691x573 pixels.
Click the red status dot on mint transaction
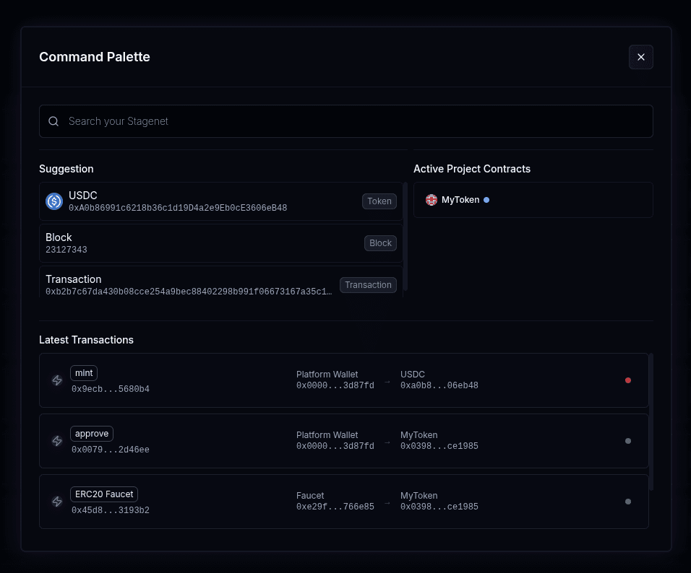click(x=628, y=380)
